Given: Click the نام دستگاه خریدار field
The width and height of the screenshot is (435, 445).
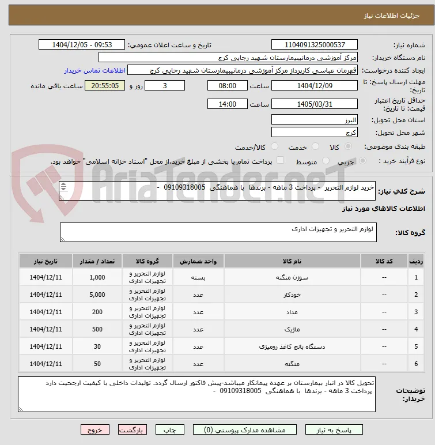Looking at the screenshot, I should (x=228, y=57).
